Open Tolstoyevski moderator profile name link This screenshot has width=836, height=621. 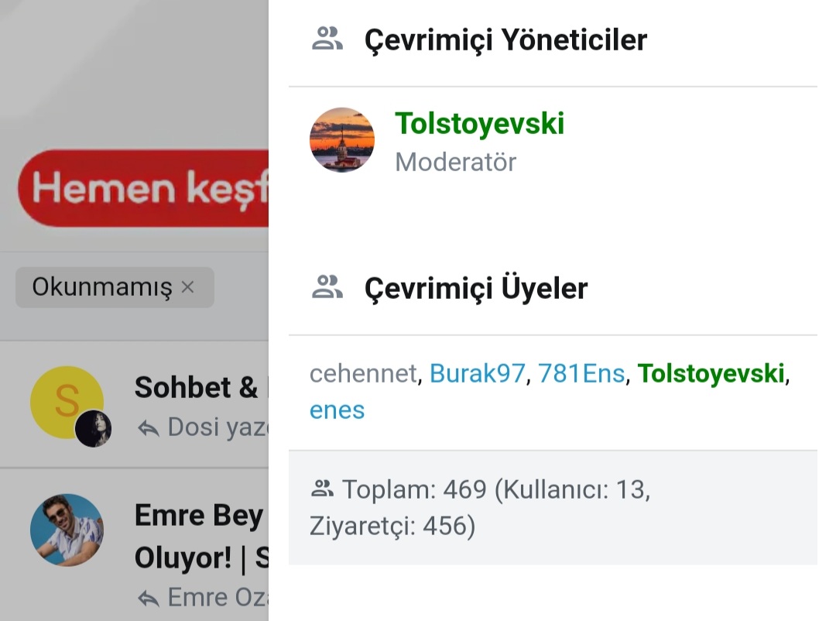click(x=479, y=124)
